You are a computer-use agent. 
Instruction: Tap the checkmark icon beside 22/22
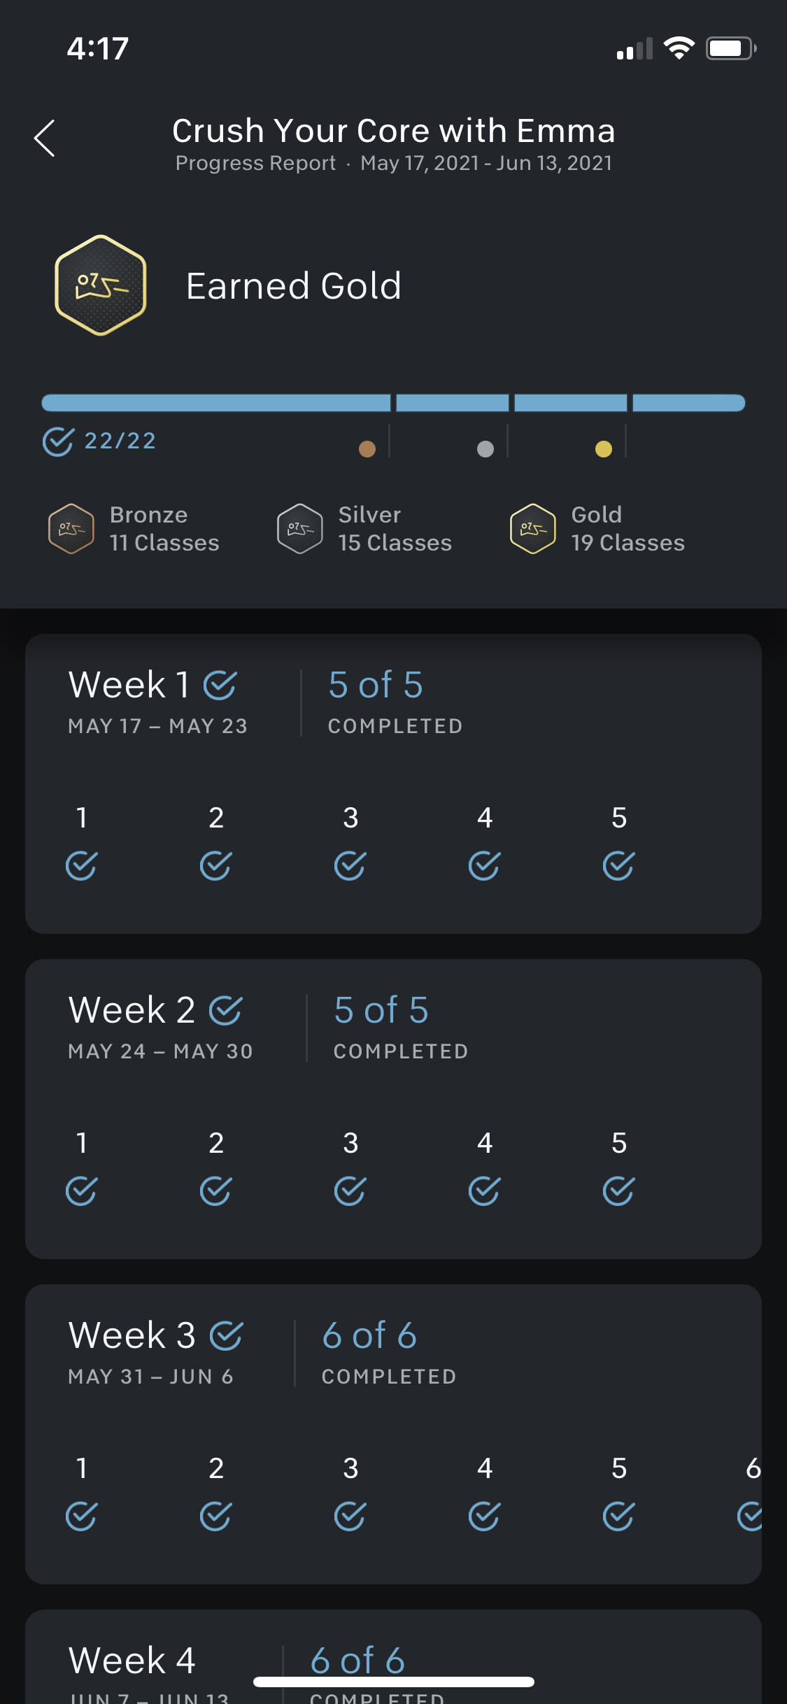58,441
